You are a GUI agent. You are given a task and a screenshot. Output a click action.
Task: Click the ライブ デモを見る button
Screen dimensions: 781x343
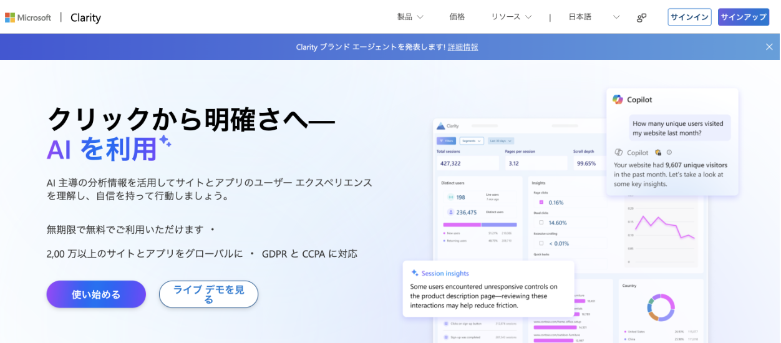[x=208, y=294]
